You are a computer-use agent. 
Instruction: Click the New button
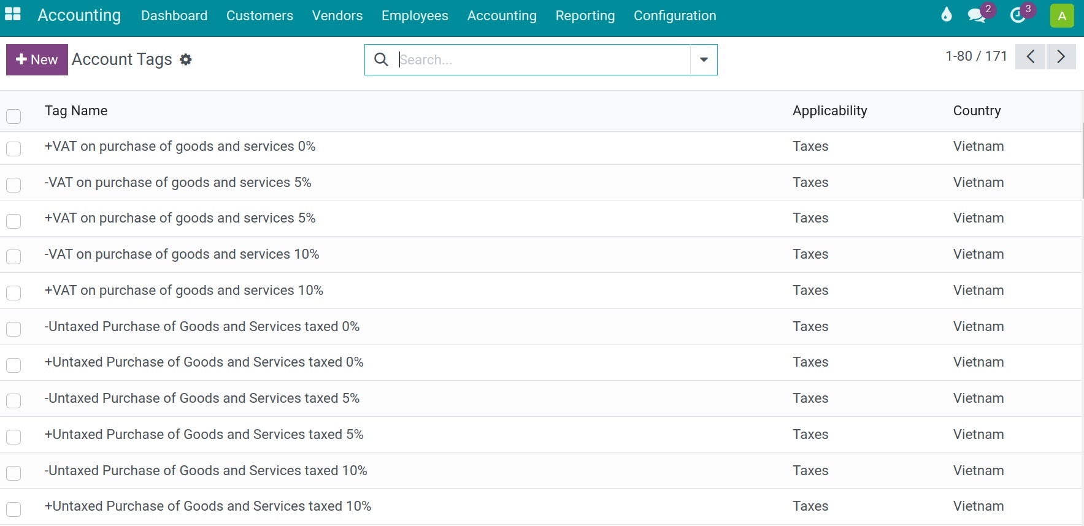pyautogui.click(x=37, y=59)
